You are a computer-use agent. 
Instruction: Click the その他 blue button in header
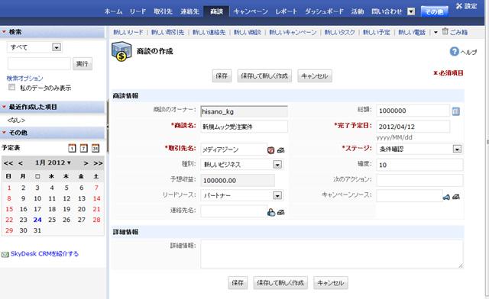tap(435, 11)
